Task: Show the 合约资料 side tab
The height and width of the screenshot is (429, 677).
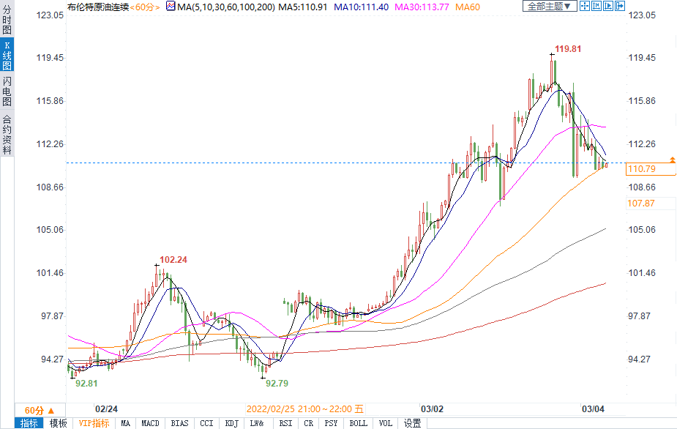Action: tap(7, 134)
